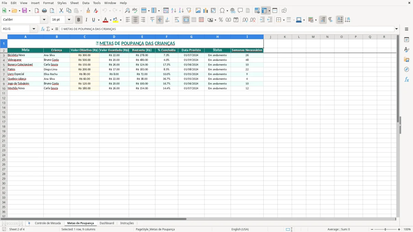The image size is (413, 232).
Task: Click Sort Descending icon
Action: 181,11
